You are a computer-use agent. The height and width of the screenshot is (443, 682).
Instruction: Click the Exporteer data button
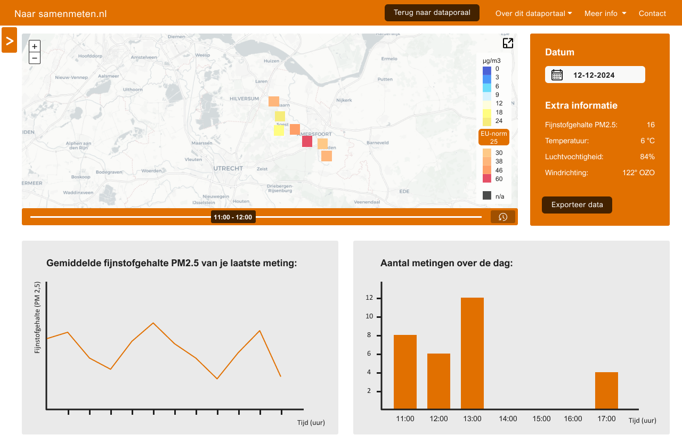(577, 204)
